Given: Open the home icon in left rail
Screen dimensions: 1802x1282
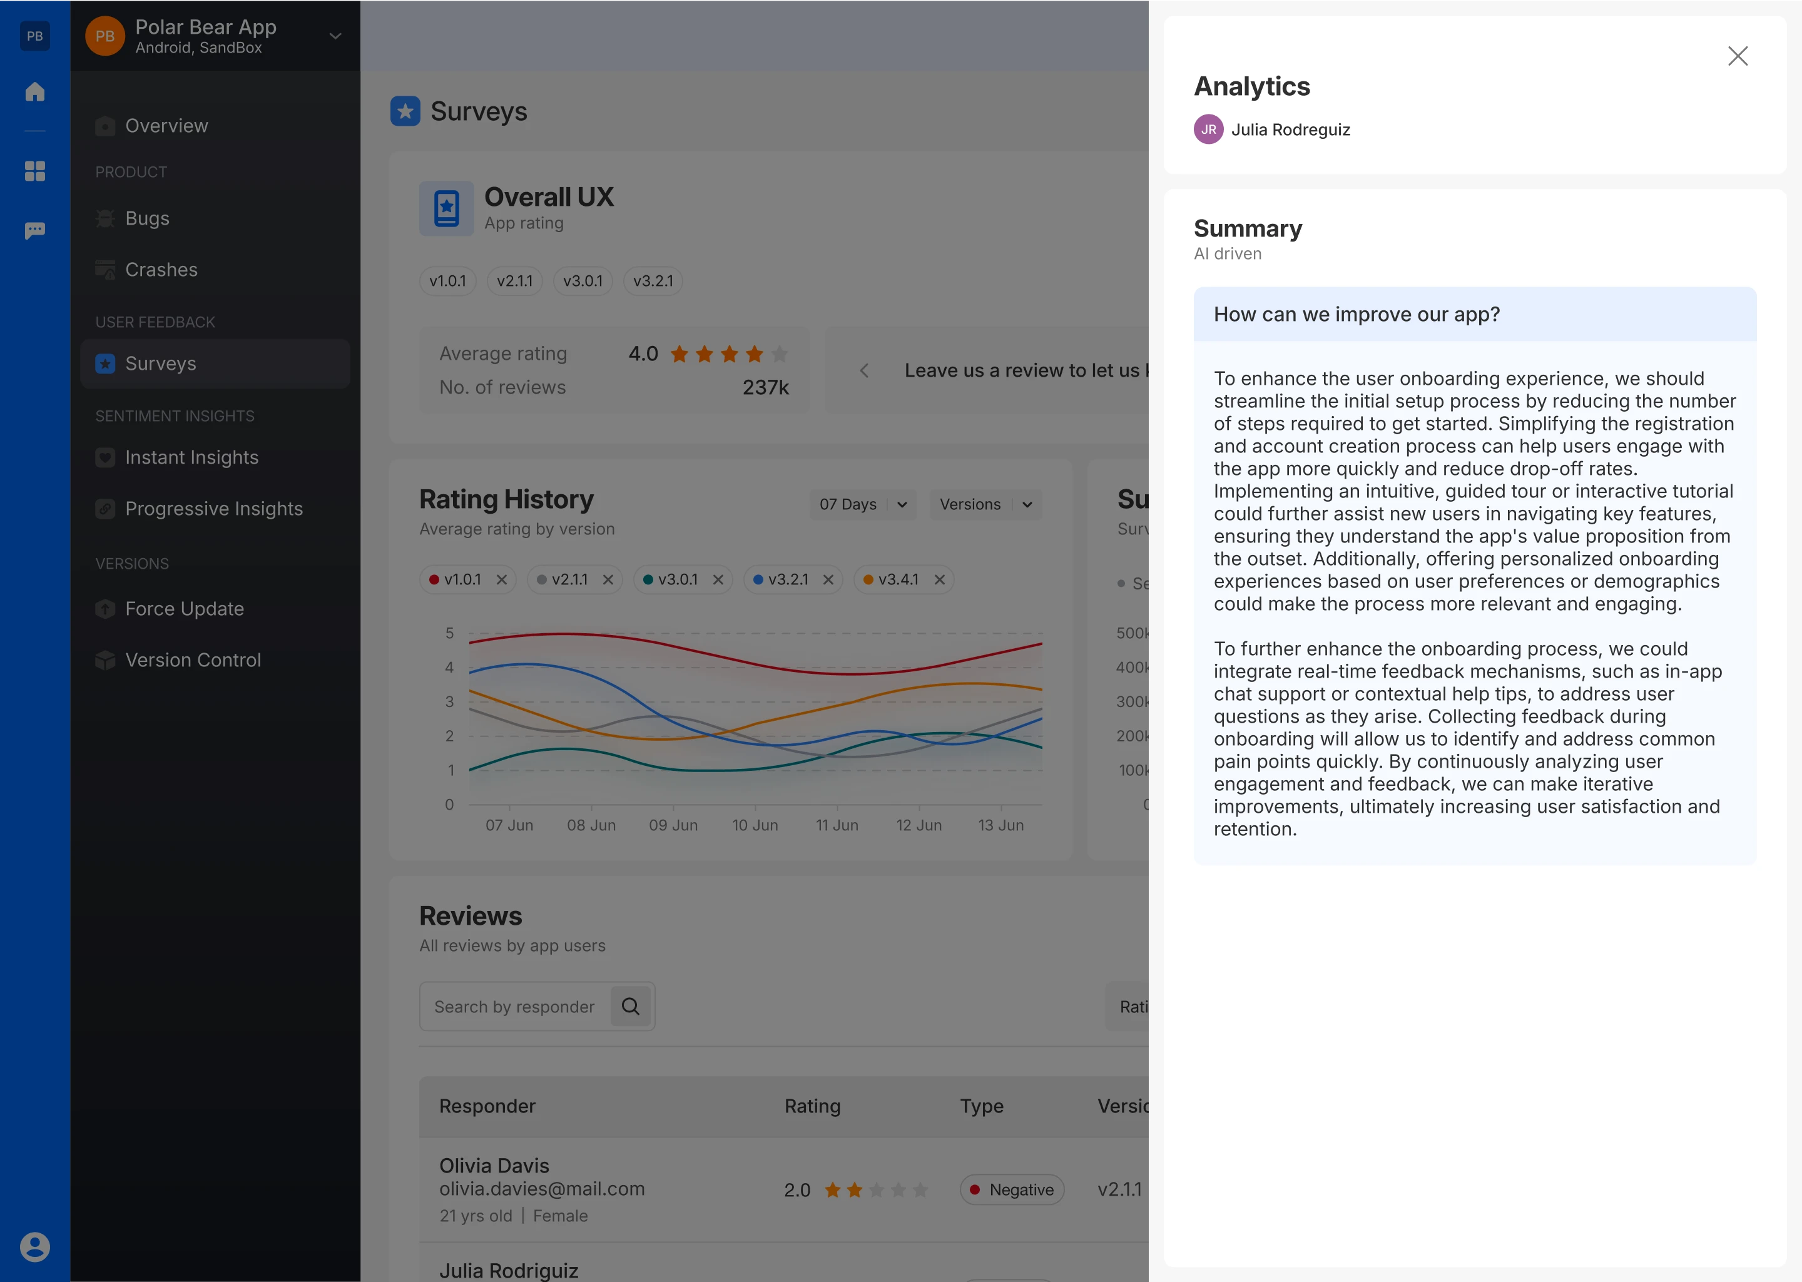Looking at the screenshot, I should (x=35, y=91).
